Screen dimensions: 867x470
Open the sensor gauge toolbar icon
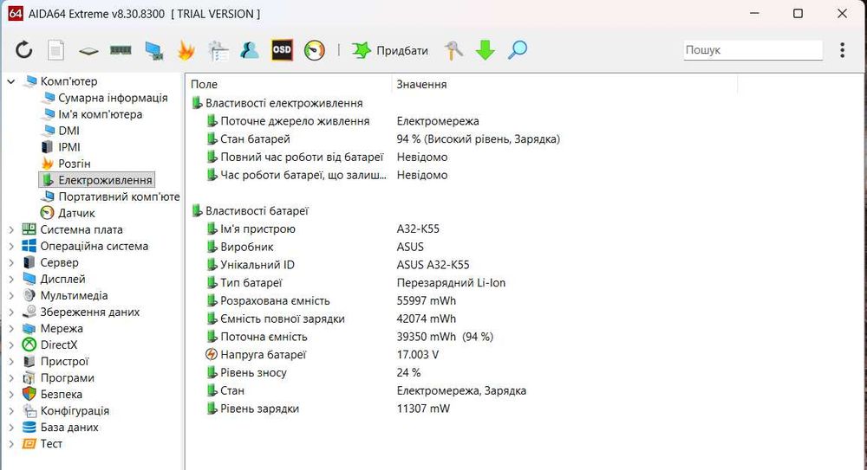[x=315, y=50]
